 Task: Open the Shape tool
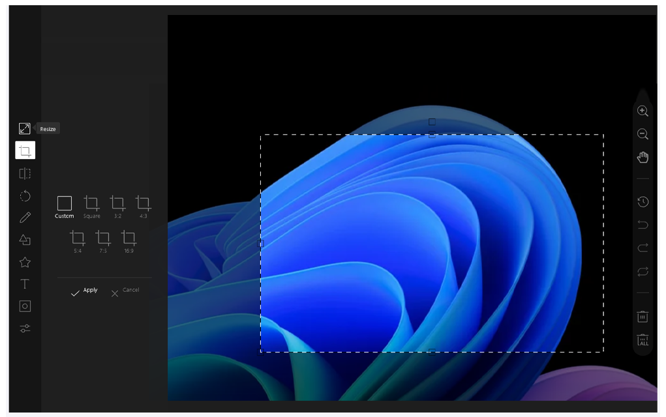tap(25, 240)
